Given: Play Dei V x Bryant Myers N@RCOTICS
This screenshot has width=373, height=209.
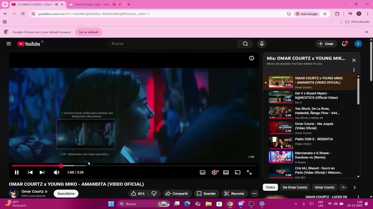Looking at the screenshot, I should click(x=310, y=98).
